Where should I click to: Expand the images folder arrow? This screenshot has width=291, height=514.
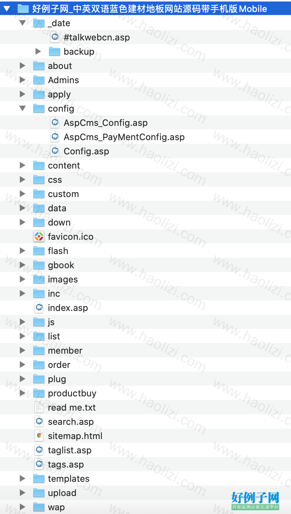coord(22,279)
